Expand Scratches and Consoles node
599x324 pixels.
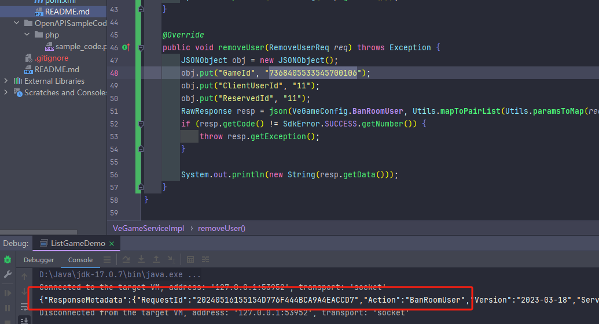click(x=6, y=92)
